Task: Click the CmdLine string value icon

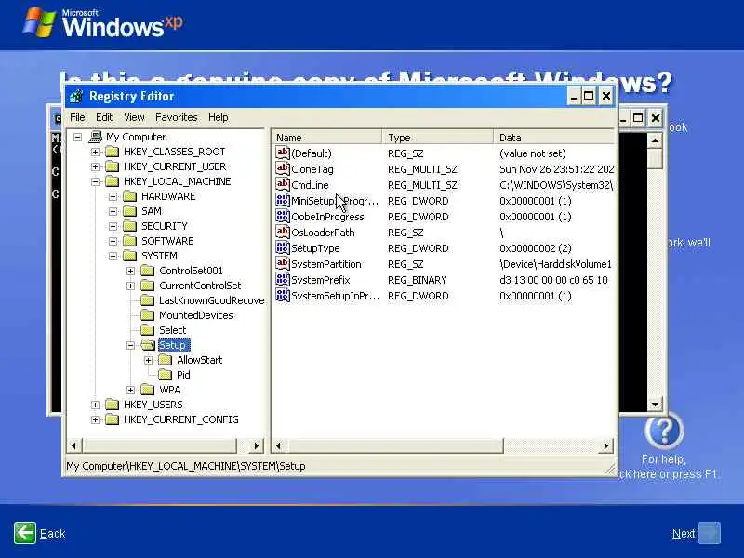Action: [x=283, y=184]
